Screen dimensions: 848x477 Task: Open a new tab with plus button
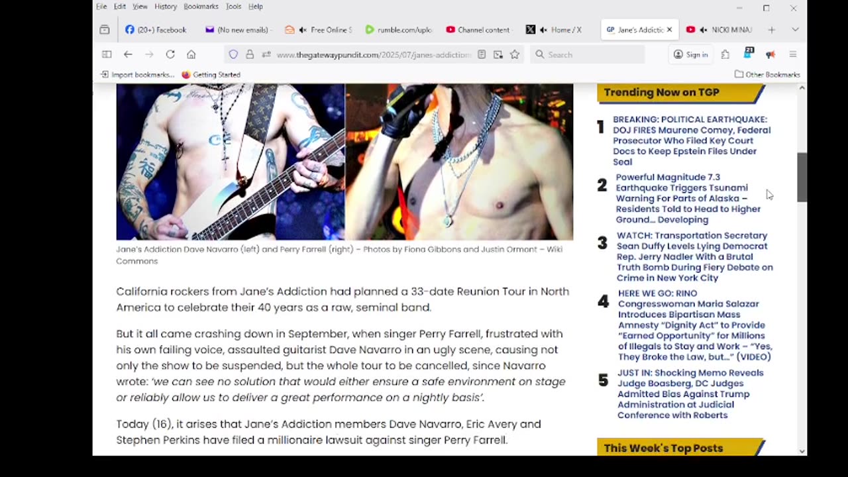coord(771,30)
